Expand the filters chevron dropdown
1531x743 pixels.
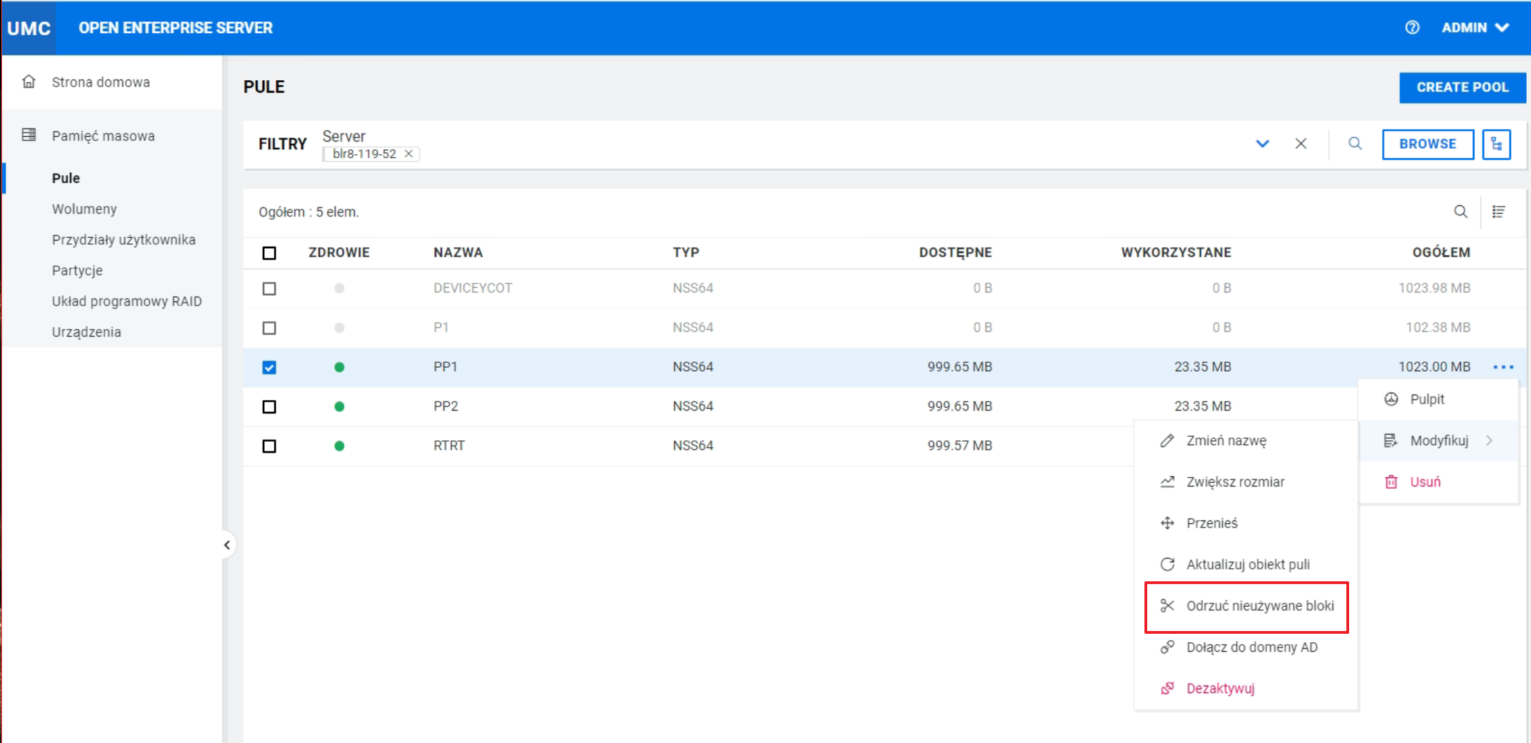point(1262,144)
